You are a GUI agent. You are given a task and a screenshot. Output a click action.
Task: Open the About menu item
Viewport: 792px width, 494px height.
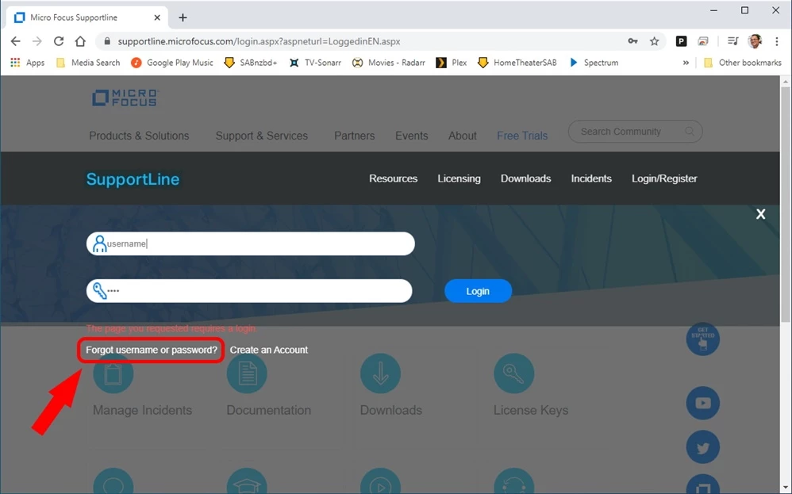pos(463,136)
